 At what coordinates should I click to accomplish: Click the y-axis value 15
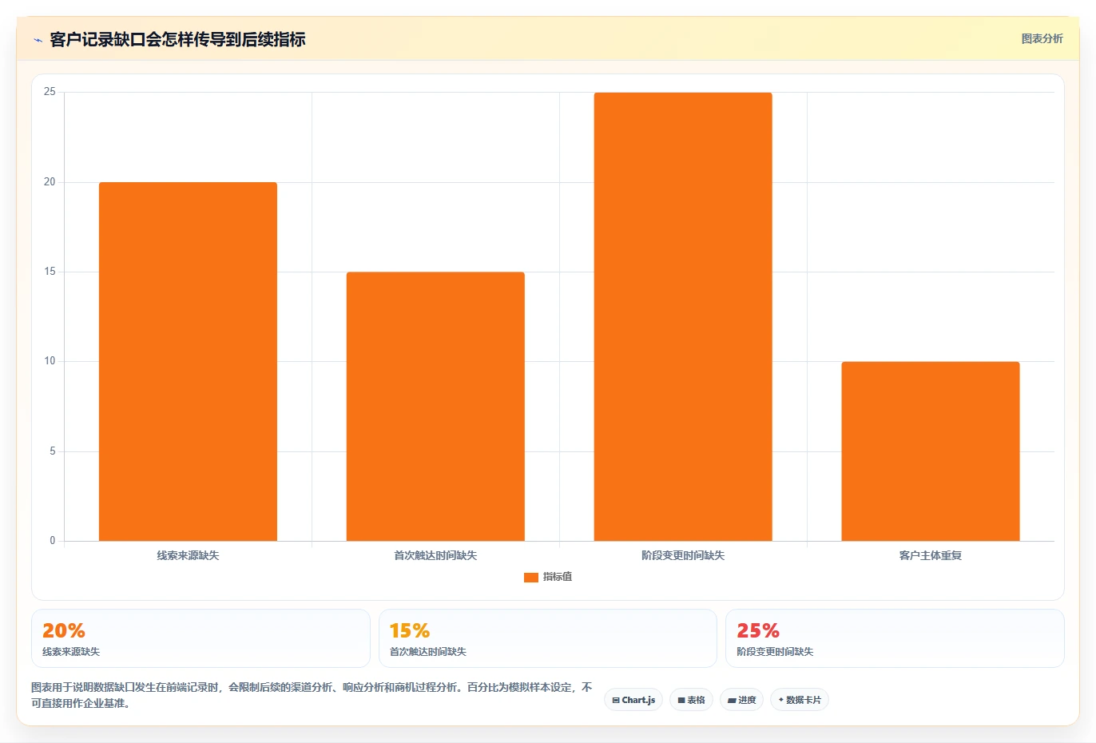tap(50, 272)
